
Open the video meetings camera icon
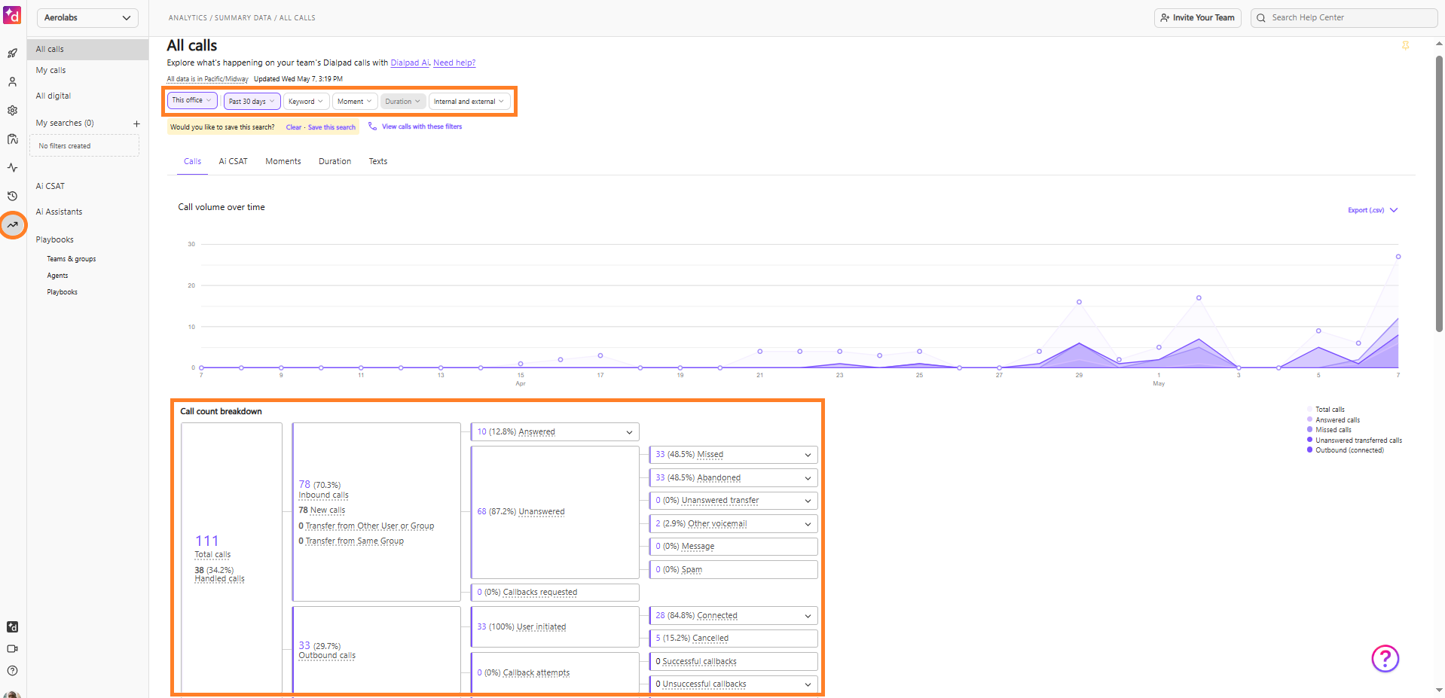tap(12, 648)
